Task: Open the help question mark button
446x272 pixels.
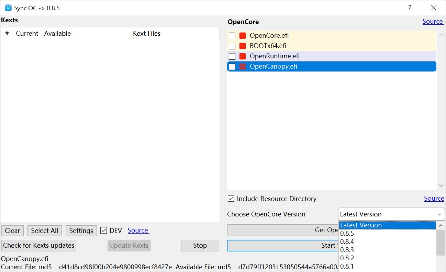Action: [410, 8]
